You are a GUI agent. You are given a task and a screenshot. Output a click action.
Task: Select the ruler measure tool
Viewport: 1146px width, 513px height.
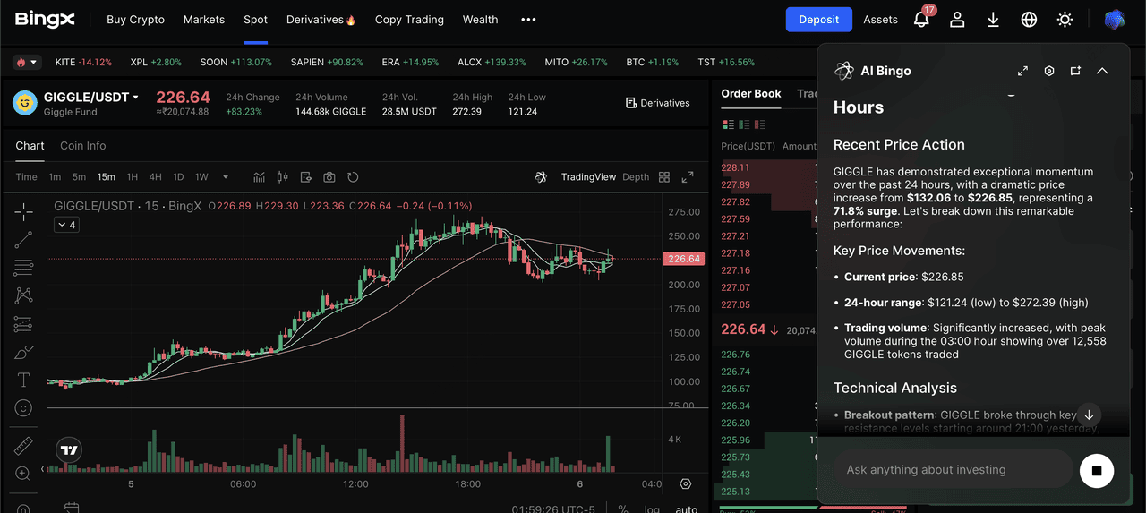click(24, 446)
